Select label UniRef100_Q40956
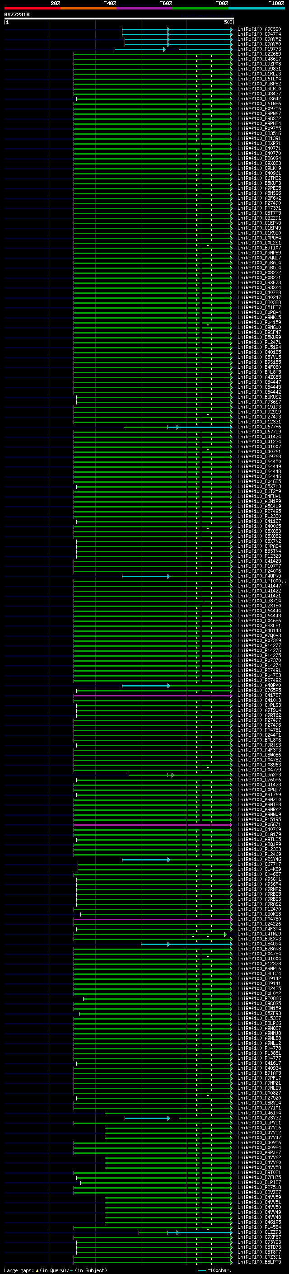 (x=259, y=1142)
